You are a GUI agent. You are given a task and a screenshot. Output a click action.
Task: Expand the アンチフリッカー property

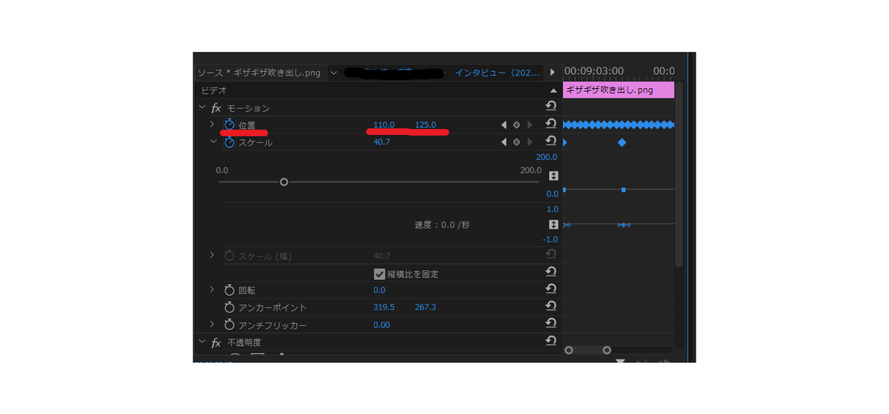(212, 324)
